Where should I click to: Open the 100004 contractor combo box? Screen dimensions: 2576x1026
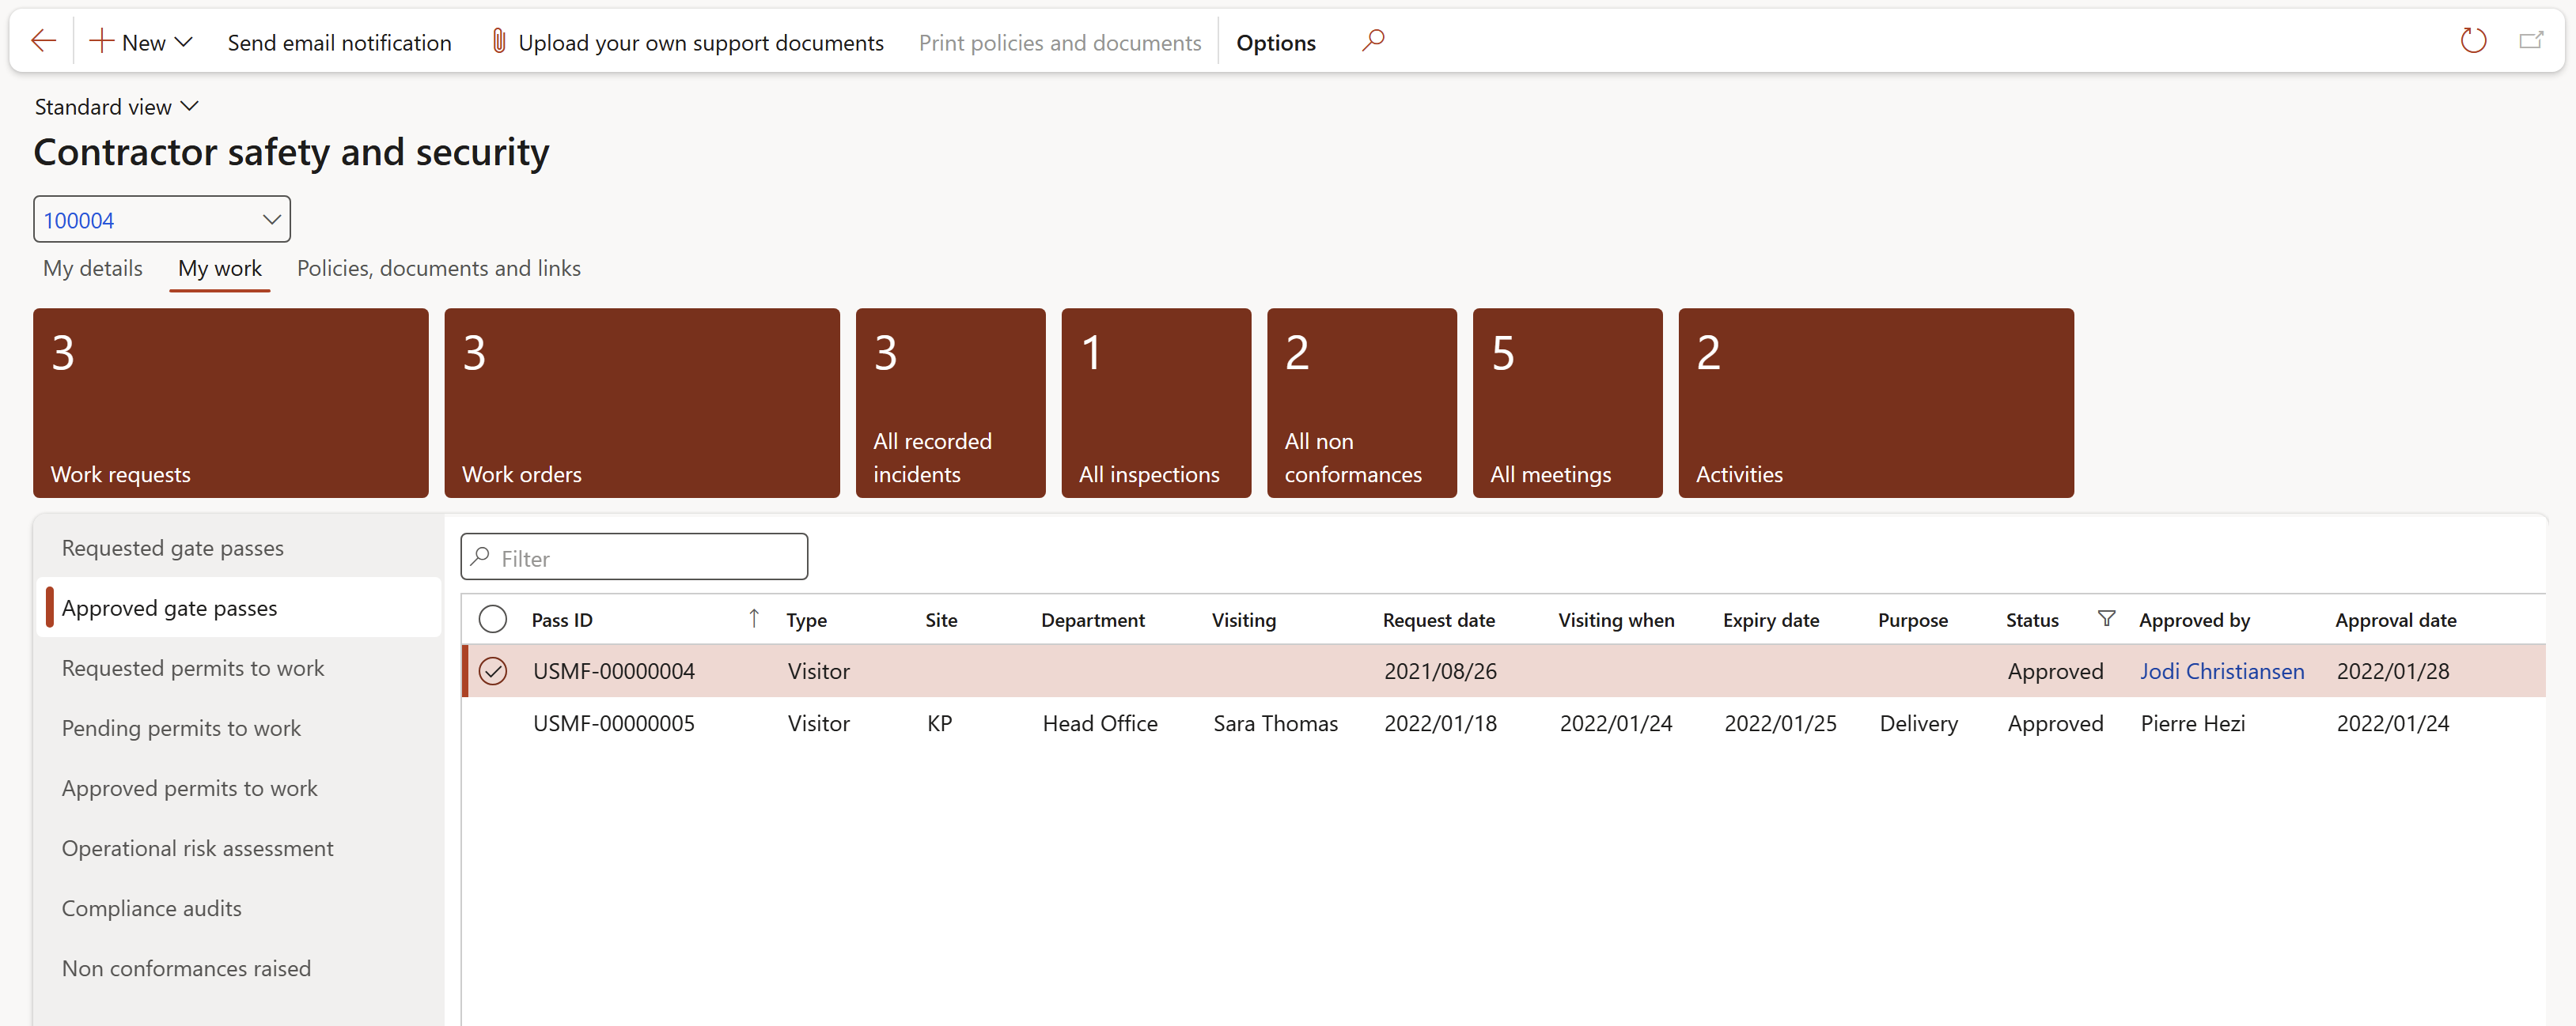(271, 220)
